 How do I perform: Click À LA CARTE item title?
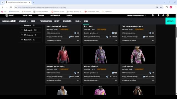coord(88,26)
